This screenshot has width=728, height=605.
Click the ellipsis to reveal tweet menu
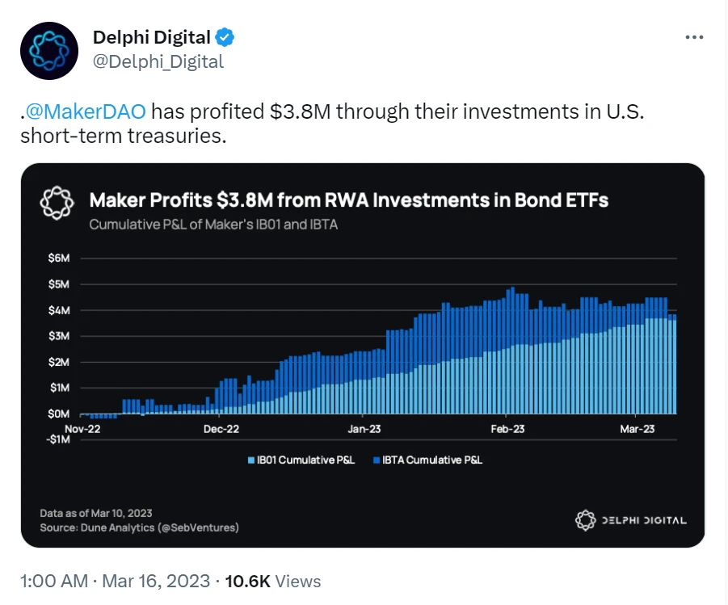(693, 36)
